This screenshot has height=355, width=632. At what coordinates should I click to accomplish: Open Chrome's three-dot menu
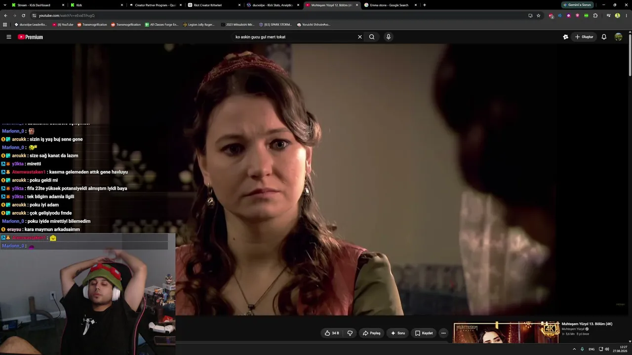(x=626, y=15)
